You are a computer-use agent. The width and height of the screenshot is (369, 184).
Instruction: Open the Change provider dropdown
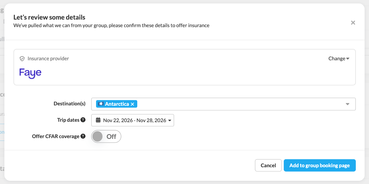click(x=339, y=58)
